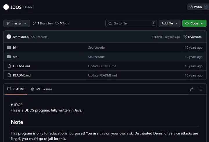
Task: Open the README outline list icon
Action: point(201,89)
